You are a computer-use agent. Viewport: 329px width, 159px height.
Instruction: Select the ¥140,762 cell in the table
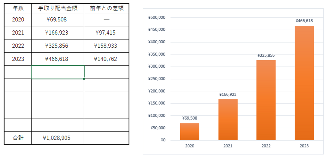[x=106, y=59]
